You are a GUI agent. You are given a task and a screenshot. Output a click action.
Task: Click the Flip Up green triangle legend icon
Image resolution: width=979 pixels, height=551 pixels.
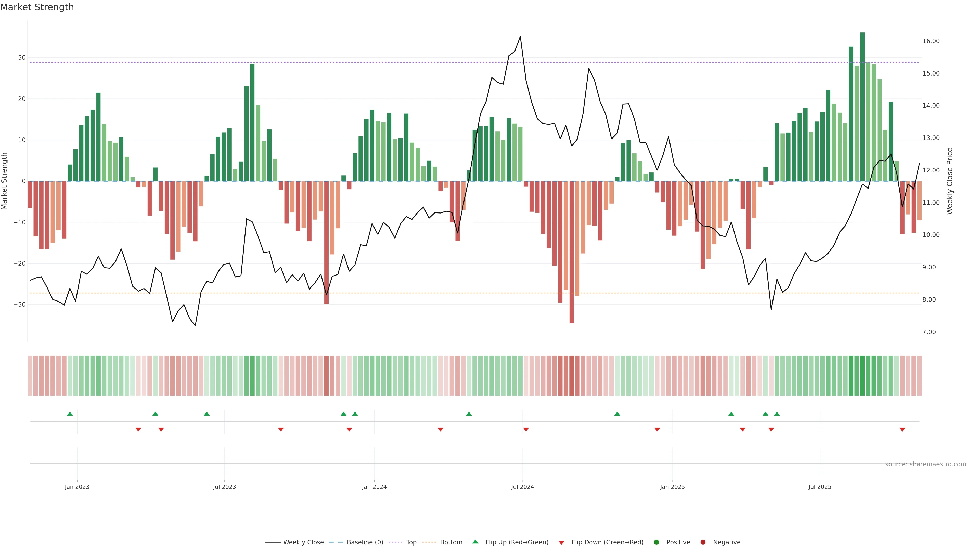[475, 542]
